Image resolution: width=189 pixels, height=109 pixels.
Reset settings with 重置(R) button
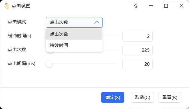coord(170,97)
